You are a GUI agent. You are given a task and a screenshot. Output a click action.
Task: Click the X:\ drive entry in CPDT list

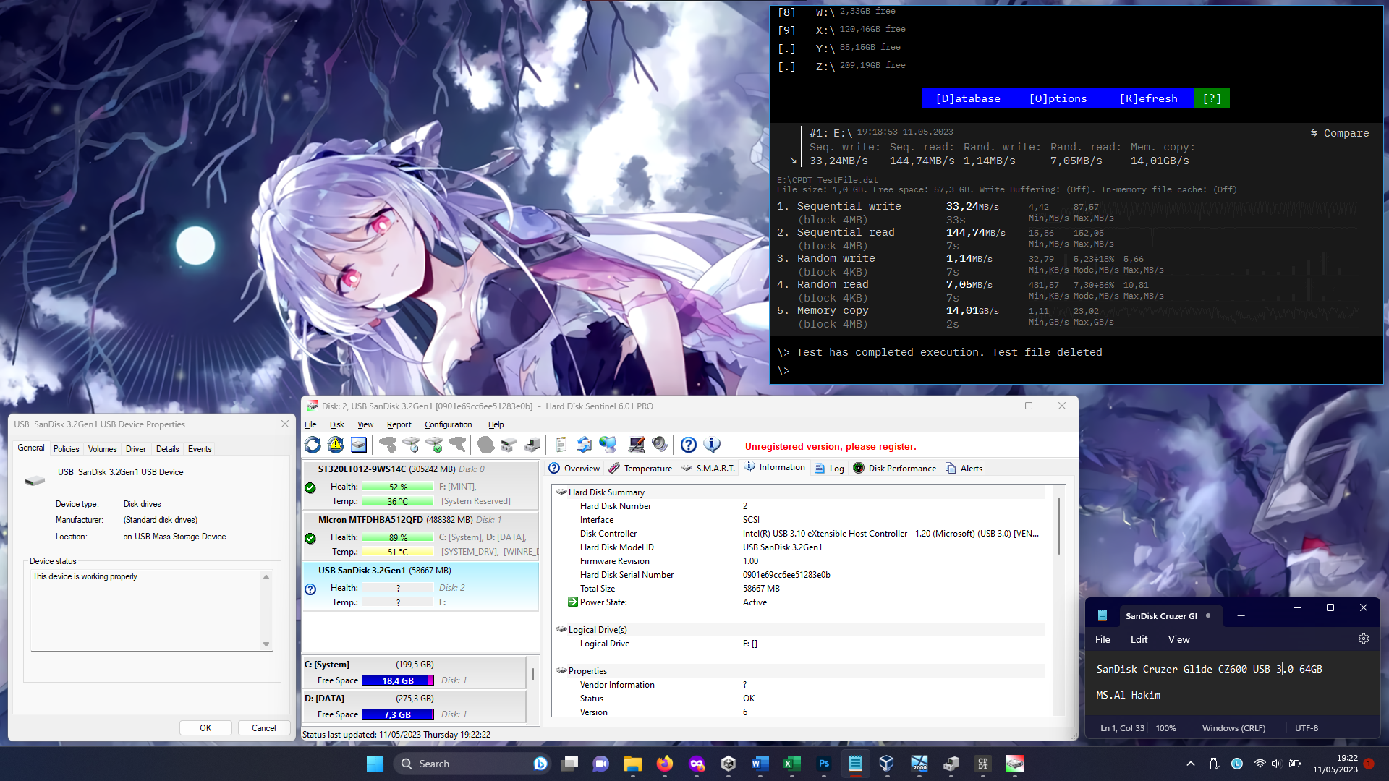pos(843,30)
